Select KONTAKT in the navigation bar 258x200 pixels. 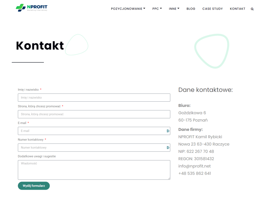tap(237, 9)
